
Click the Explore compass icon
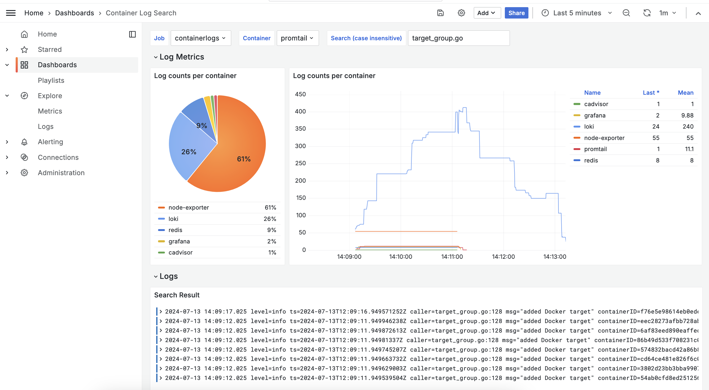coord(24,96)
